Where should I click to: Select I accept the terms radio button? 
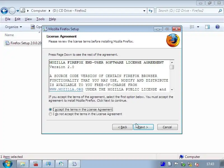tap(50, 109)
